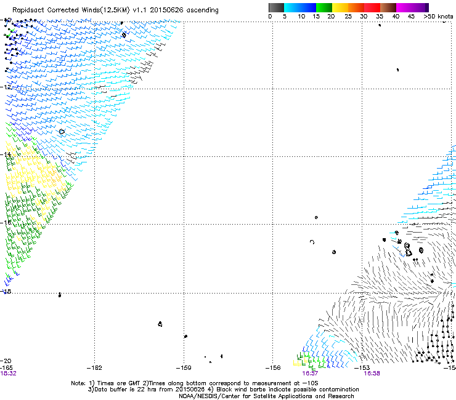Click the '-156' longitude axis label
This screenshot has width=456, height=400.
(273, 368)
